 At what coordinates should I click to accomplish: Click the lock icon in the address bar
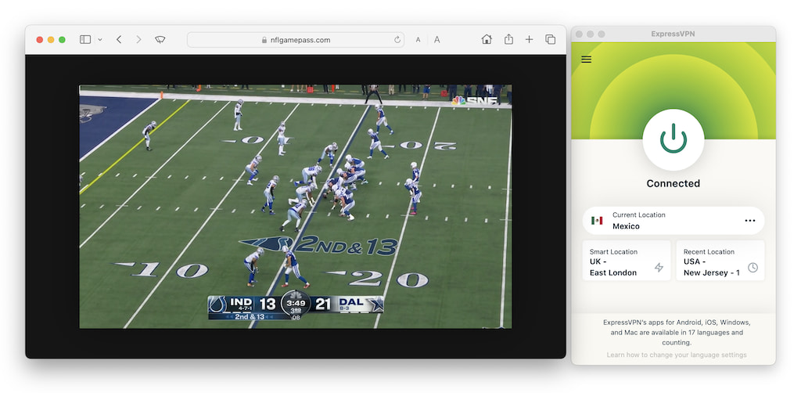(264, 40)
